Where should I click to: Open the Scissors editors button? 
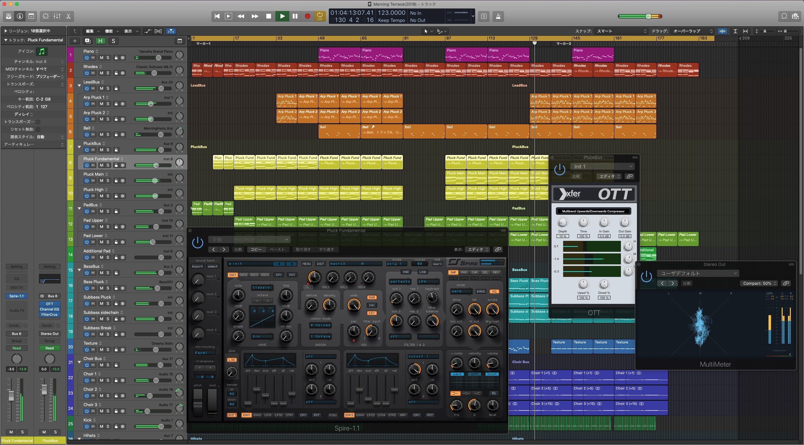click(x=68, y=16)
